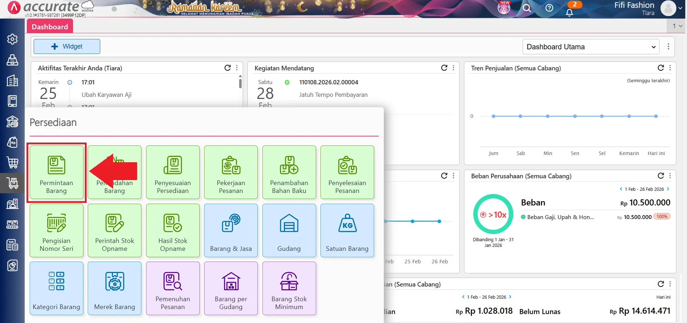Viewport: 687px width, 323px height.
Task: Open options menu of Kegiatan Mendatang widget
Action: (453, 68)
